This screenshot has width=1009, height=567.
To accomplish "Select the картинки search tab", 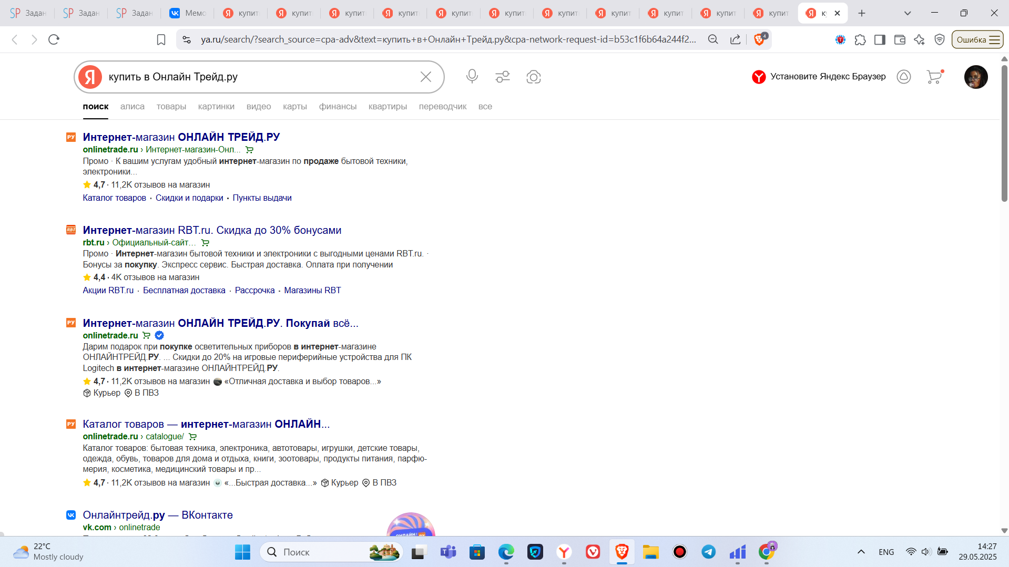I will 216,107.
